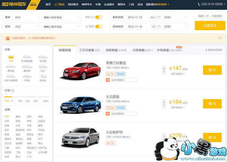
Task: Click the 取车时间 date field 2016-11-12
Action: (144, 17)
